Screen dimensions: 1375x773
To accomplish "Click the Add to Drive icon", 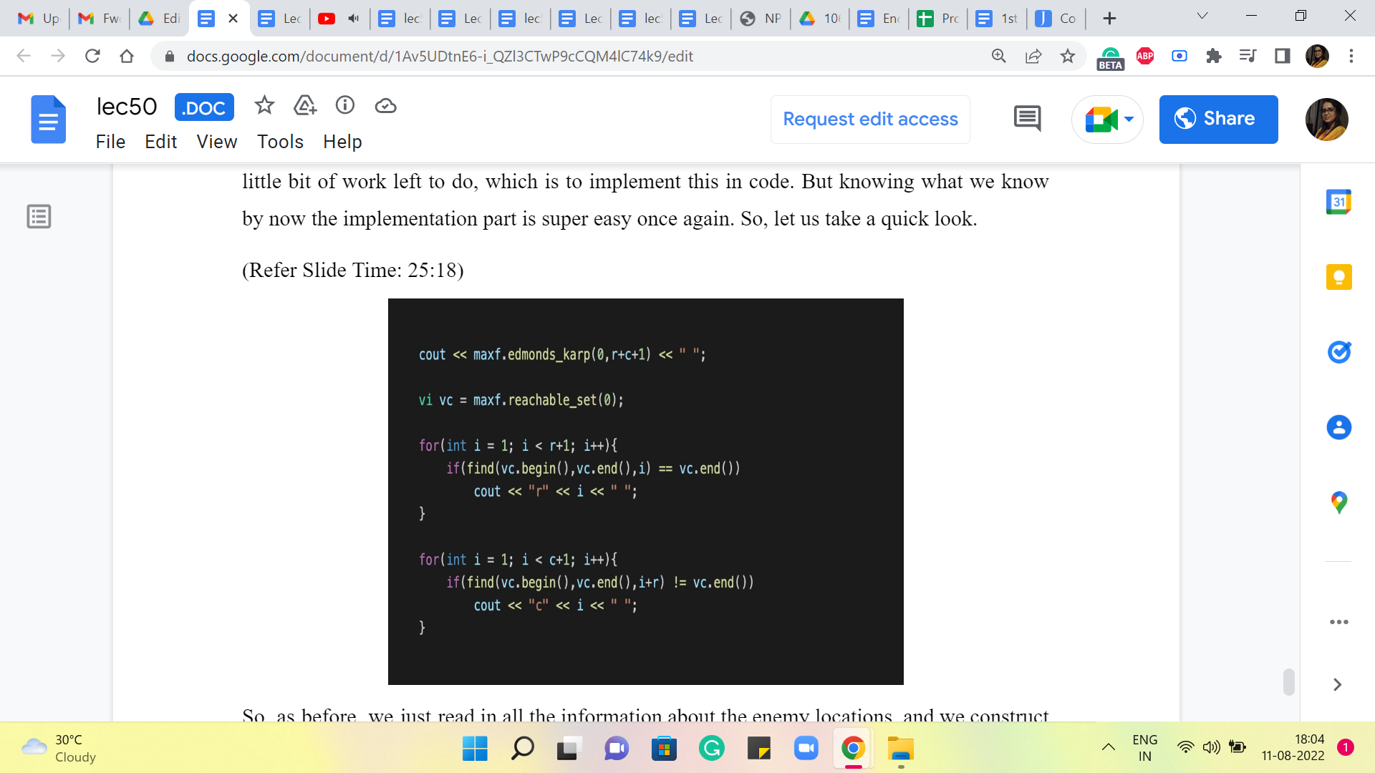I will (x=305, y=106).
